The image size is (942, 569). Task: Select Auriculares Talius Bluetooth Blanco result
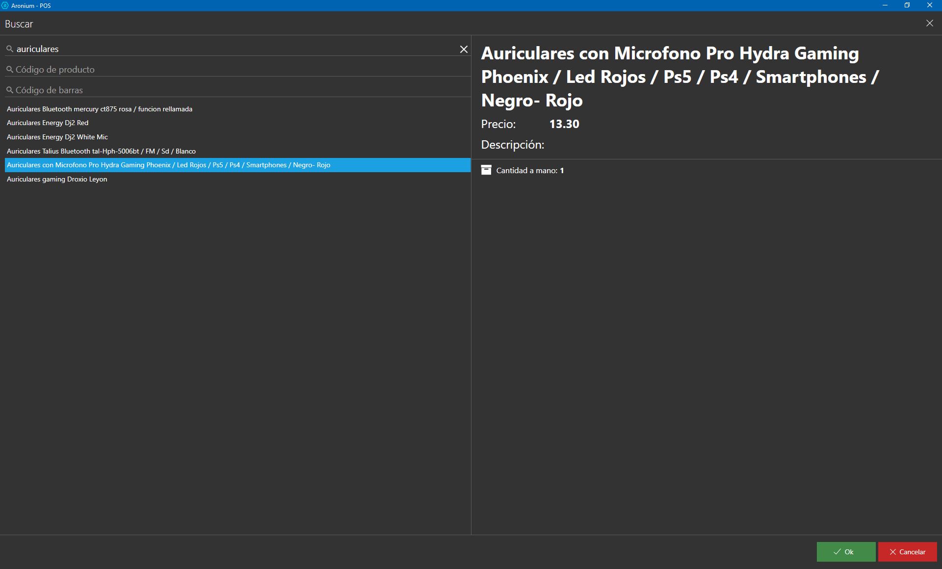coord(101,151)
